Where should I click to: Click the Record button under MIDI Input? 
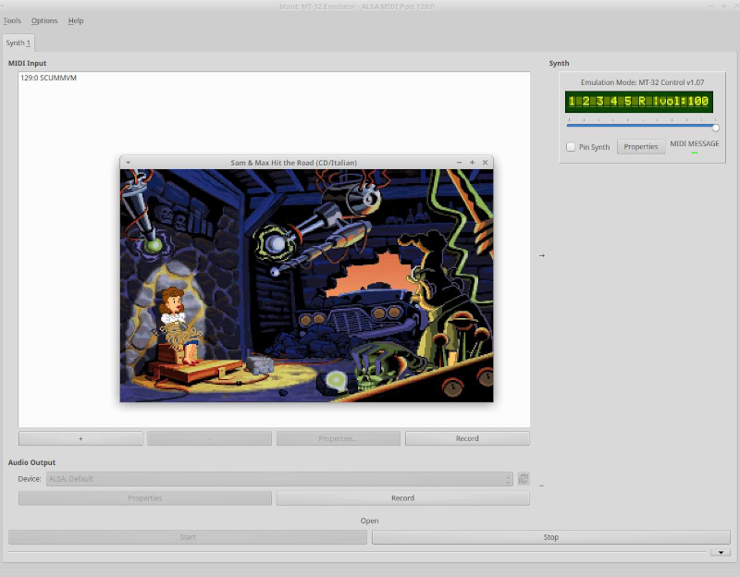pos(467,438)
